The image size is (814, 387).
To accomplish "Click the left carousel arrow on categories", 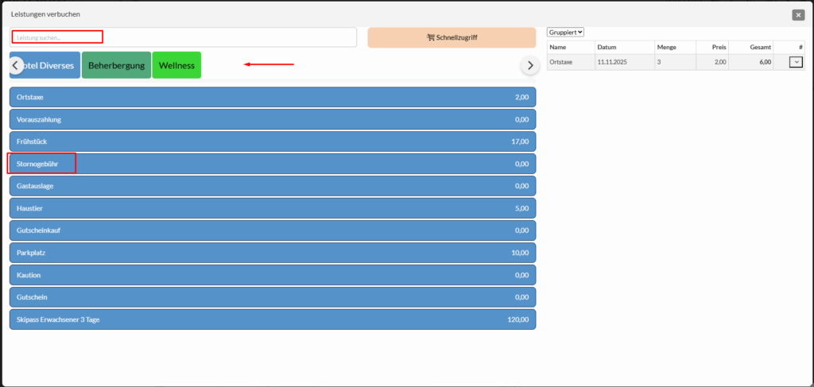I will coord(16,65).
